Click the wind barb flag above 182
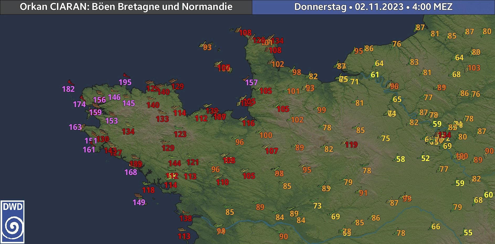The width and height of the screenshot is (495, 244). [70, 82]
